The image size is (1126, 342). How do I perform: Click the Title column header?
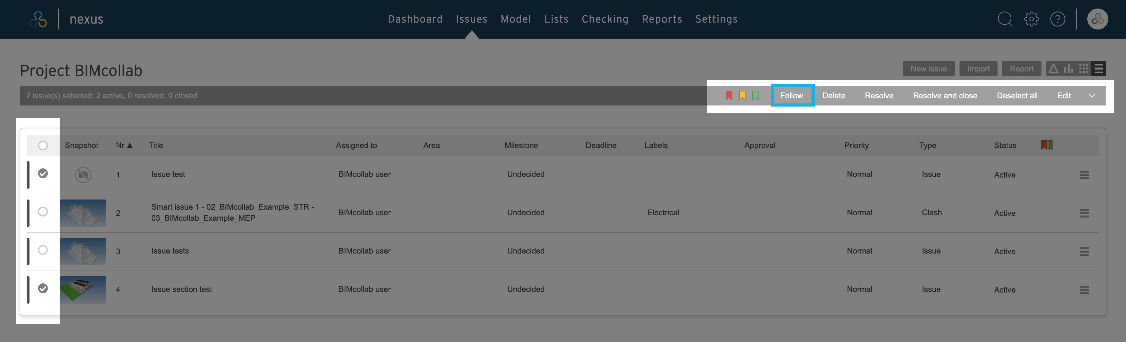click(156, 145)
